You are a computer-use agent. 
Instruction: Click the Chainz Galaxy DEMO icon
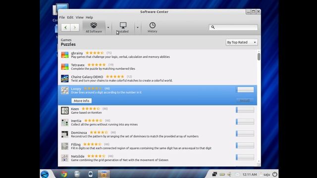pyautogui.click(x=65, y=79)
